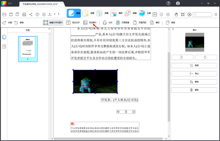
Task: Click 编码 (Bates numbering) tool
Action: pyautogui.click(x=155, y=23)
